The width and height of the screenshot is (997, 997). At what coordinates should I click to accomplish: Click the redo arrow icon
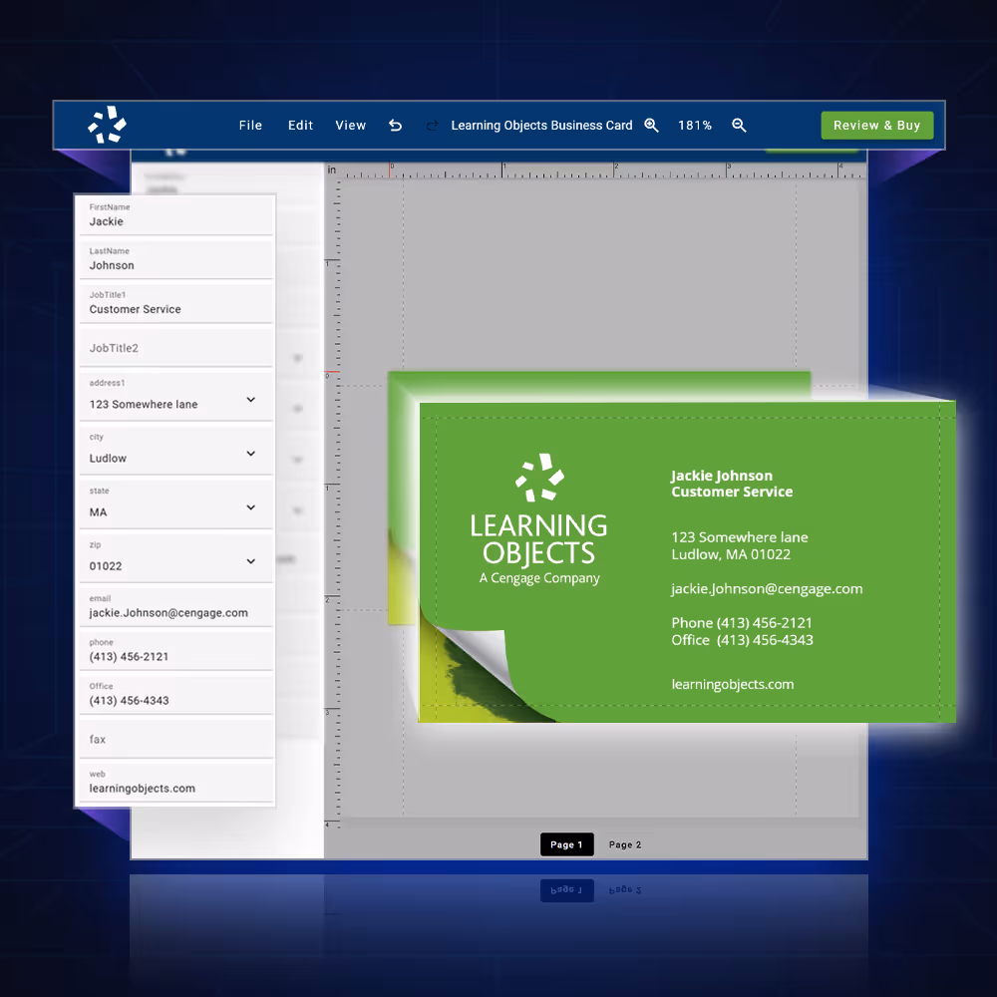(432, 126)
